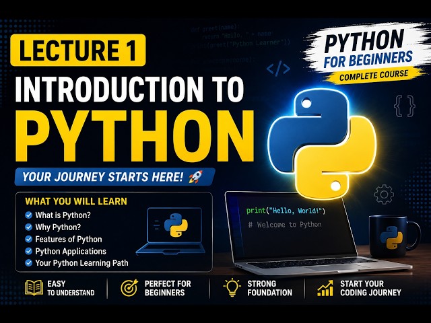Click the large glowing Python logo

coord(322,144)
